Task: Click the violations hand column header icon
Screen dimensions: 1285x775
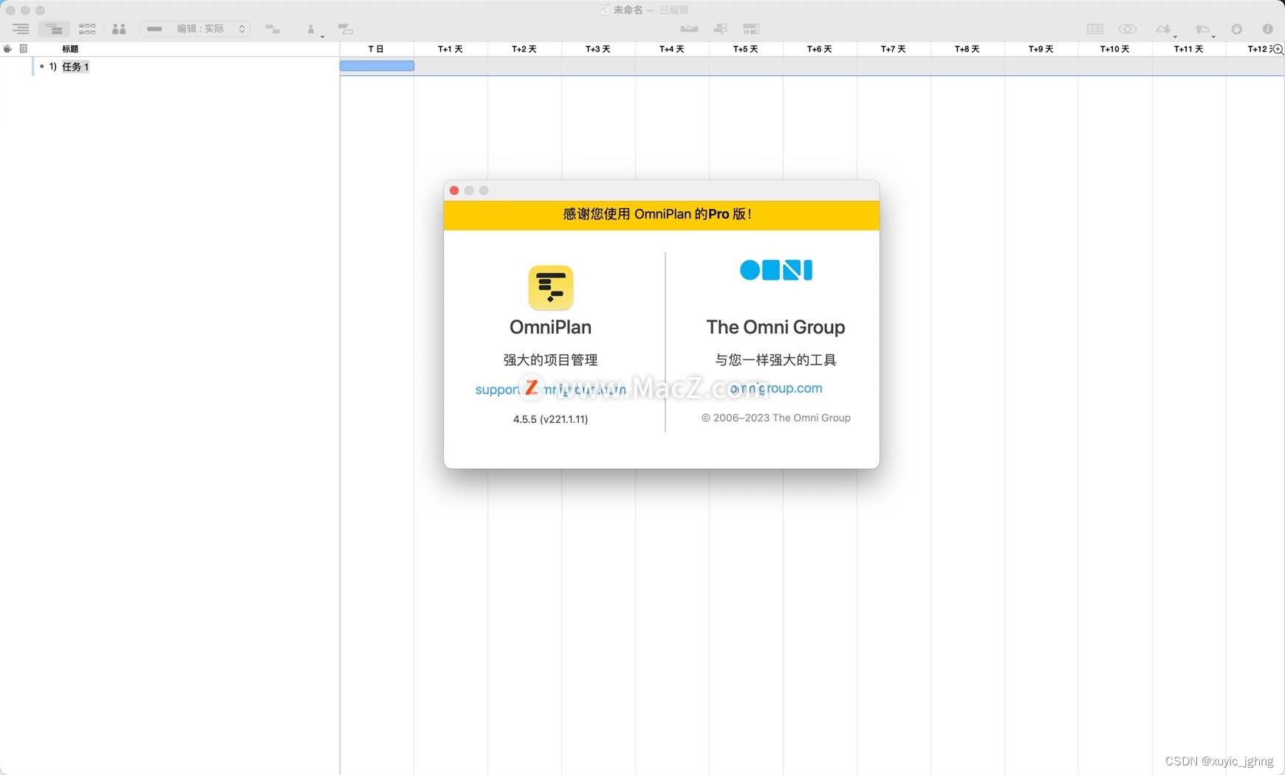Action: click(x=7, y=49)
